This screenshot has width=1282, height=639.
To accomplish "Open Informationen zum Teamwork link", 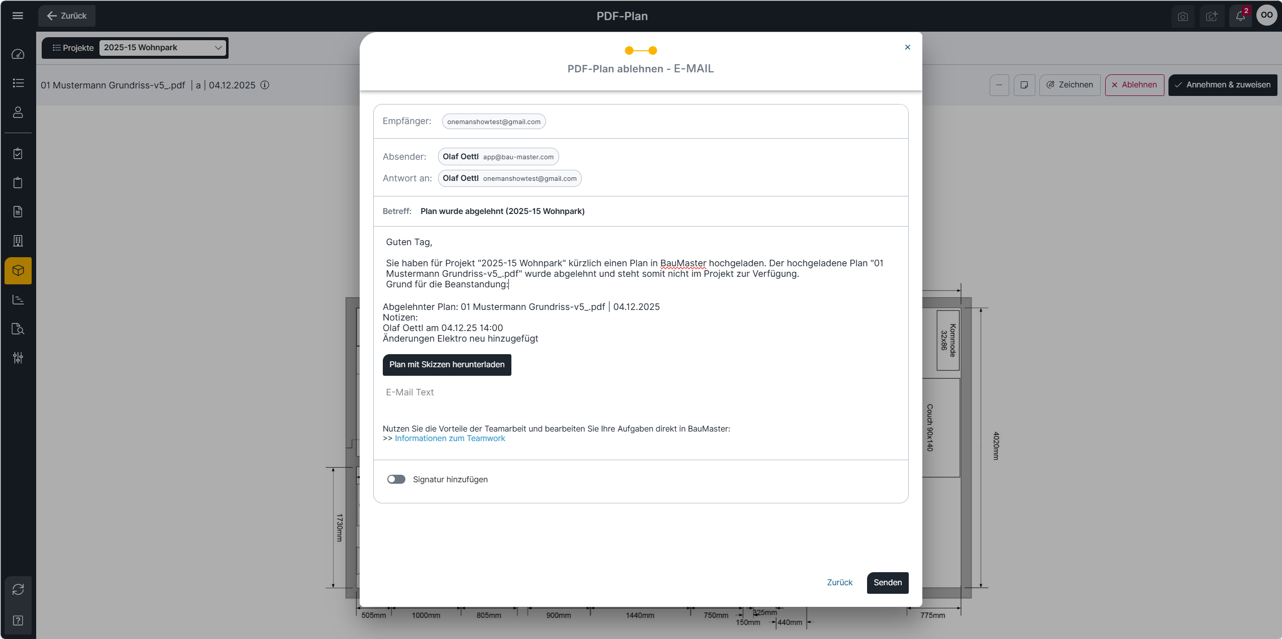I will [x=450, y=439].
